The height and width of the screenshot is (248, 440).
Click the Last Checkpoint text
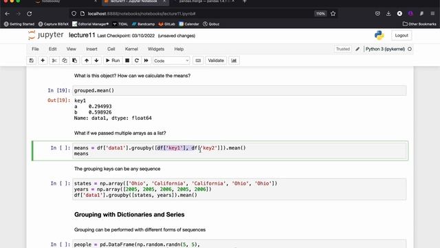[x=126, y=36]
